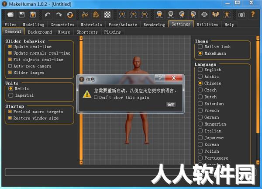Toggle the symmetry equals-sign icon
The height and width of the screenshot is (189, 262).
145,15
